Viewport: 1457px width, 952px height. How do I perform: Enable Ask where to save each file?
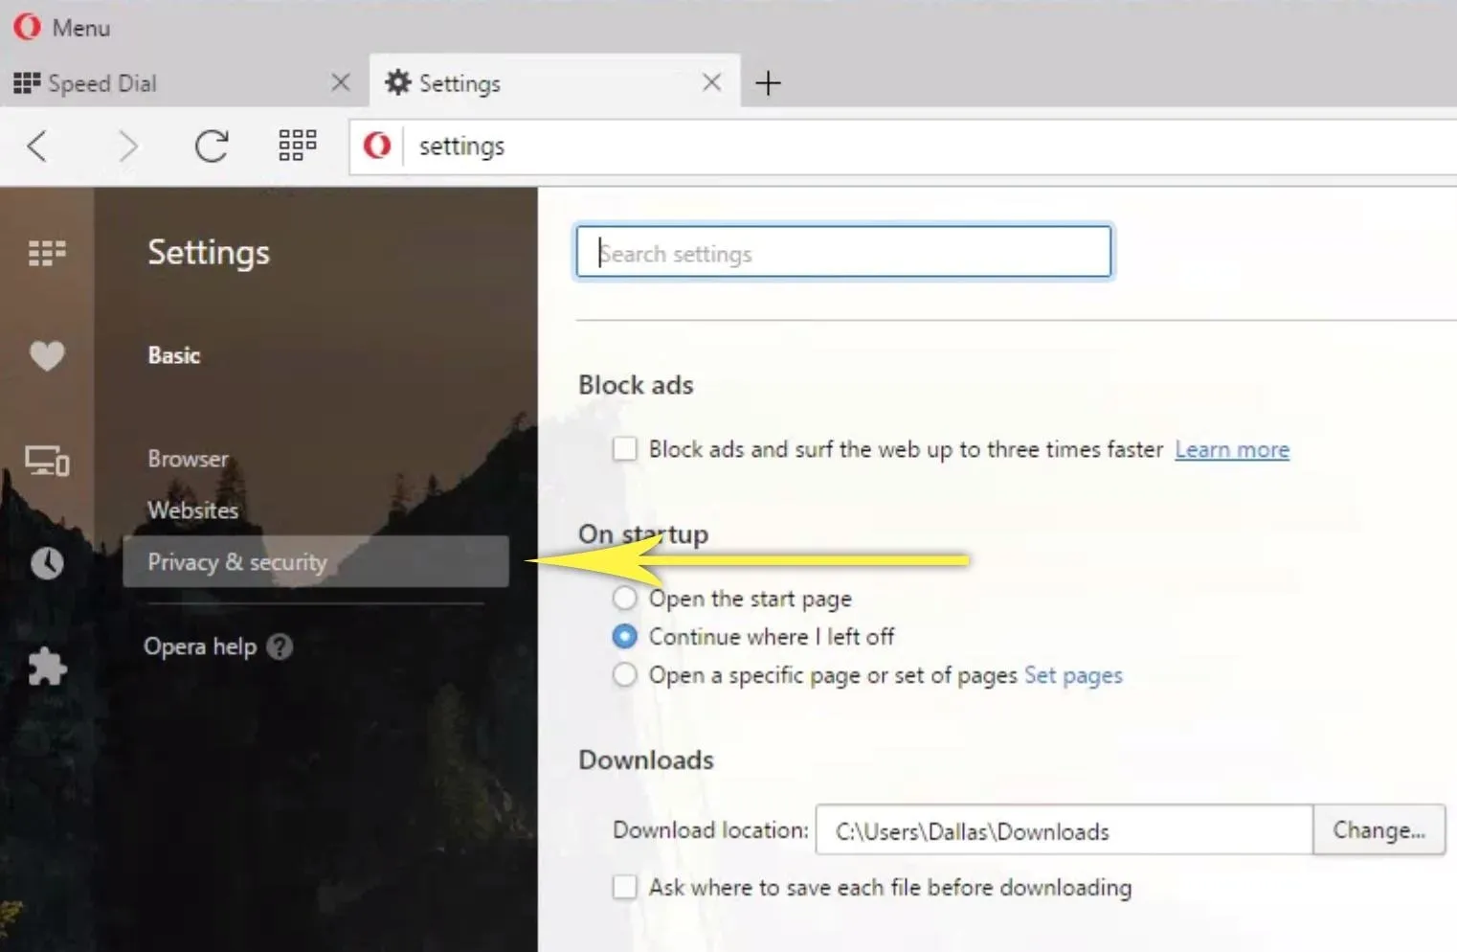click(x=625, y=887)
